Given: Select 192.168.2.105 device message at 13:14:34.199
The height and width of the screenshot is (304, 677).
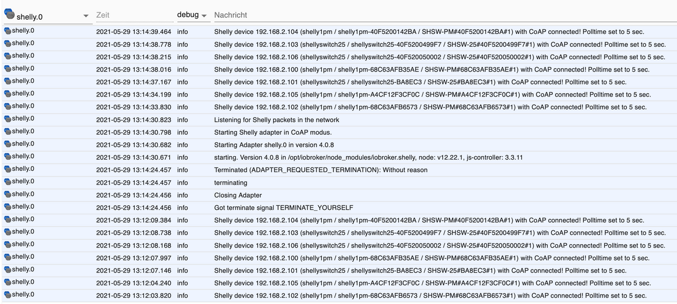Looking at the screenshot, I should tap(432, 95).
